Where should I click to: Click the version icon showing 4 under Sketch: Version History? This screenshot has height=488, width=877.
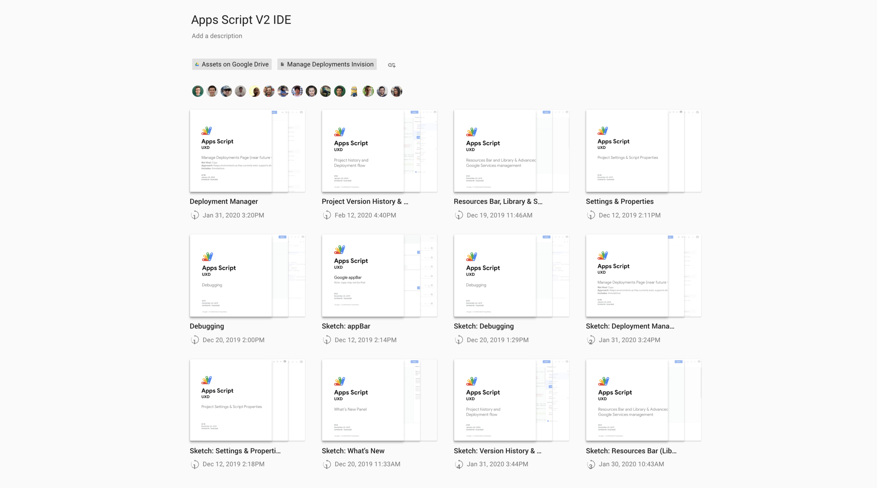[x=459, y=464]
